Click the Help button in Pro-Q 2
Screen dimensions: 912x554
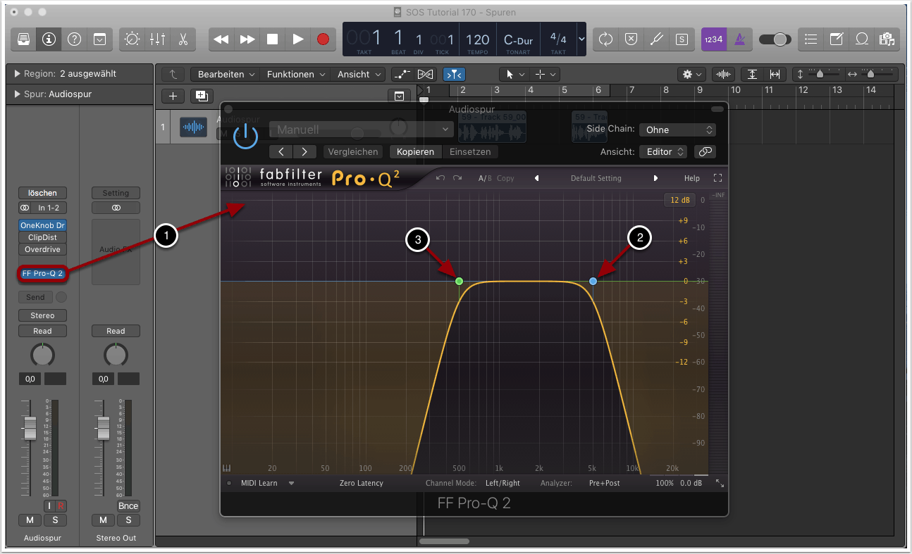(691, 178)
